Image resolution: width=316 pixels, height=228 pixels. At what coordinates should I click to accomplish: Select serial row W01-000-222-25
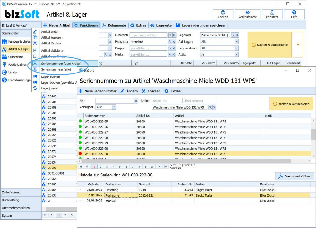tap(194, 122)
